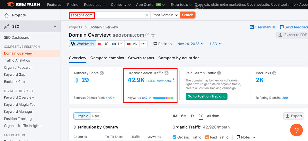Click the User manual book icon
This screenshot has height=141, width=308.
[252, 27]
